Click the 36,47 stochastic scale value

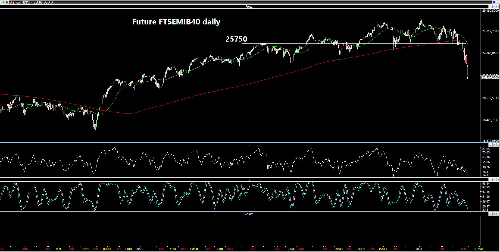(x=486, y=201)
